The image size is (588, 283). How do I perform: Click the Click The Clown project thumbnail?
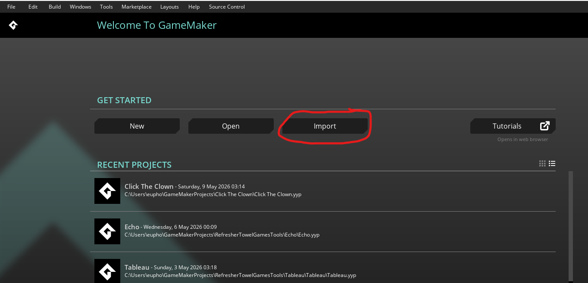click(107, 191)
